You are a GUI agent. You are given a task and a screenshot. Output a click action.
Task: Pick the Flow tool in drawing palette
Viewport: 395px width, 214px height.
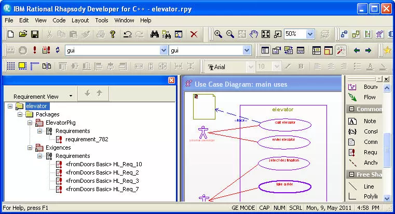(x=364, y=97)
